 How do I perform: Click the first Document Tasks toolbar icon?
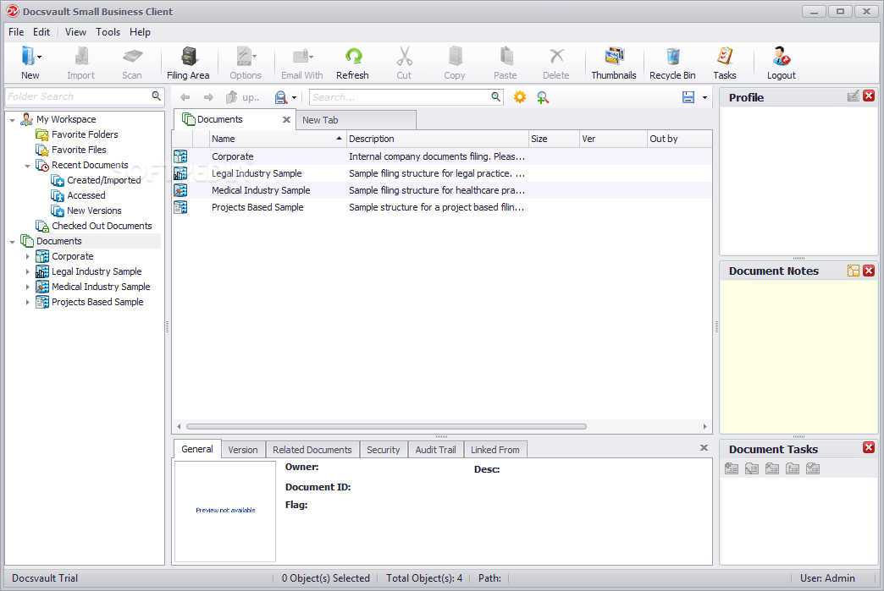tap(732, 468)
